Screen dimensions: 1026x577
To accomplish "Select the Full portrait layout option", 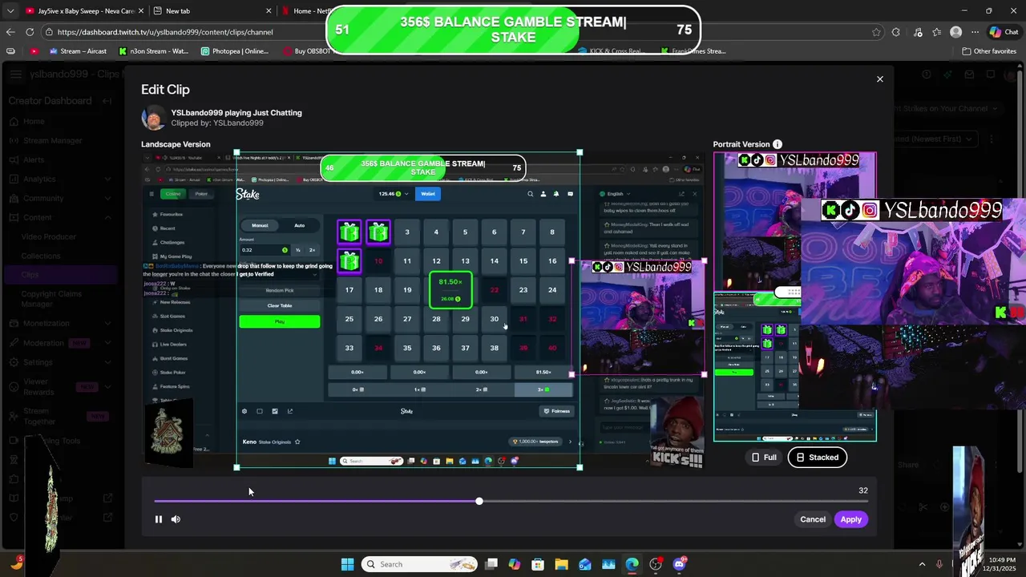I will 764,458.
